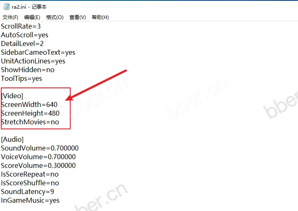Click the VoiceVolume=0.700000 line

38,157
